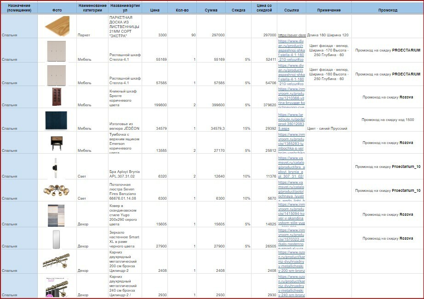Select the Длина 180 Ширина 120 note
Screen dimensions: 424x299
click(329, 26)
